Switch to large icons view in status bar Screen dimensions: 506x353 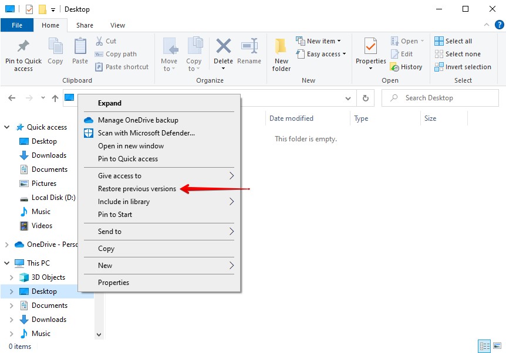pyautogui.click(x=497, y=346)
